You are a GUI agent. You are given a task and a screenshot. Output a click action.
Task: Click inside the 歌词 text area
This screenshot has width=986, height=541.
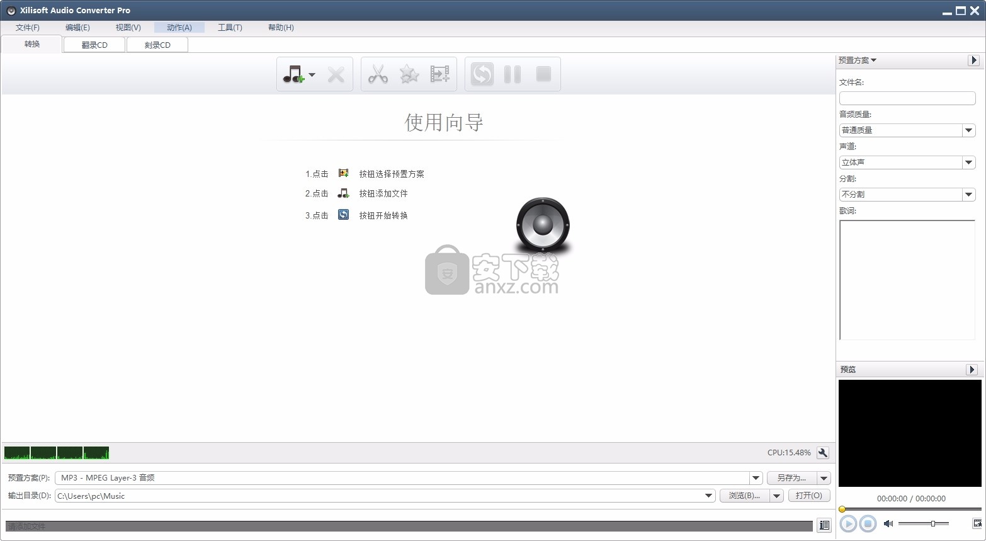coord(907,280)
